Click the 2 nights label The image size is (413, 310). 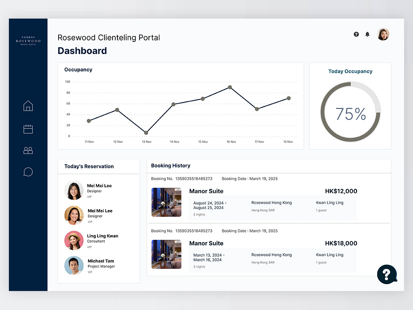199,215
